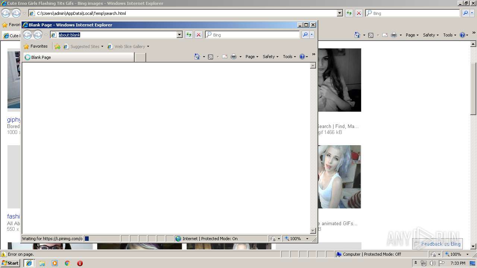
Task: Open Safety menu in background search.html window
Action: pyautogui.click(x=430, y=35)
